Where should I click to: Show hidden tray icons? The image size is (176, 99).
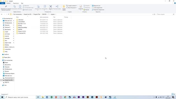click(154, 97)
